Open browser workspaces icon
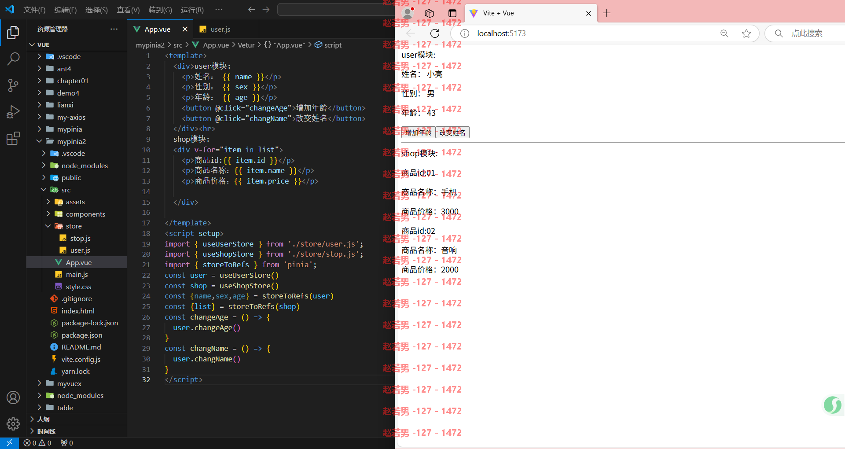The height and width of the screenshot is (449, 845). click(x=430, y=13)
